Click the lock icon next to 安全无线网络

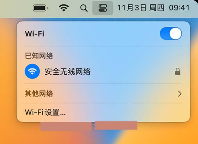click(178, 71)
